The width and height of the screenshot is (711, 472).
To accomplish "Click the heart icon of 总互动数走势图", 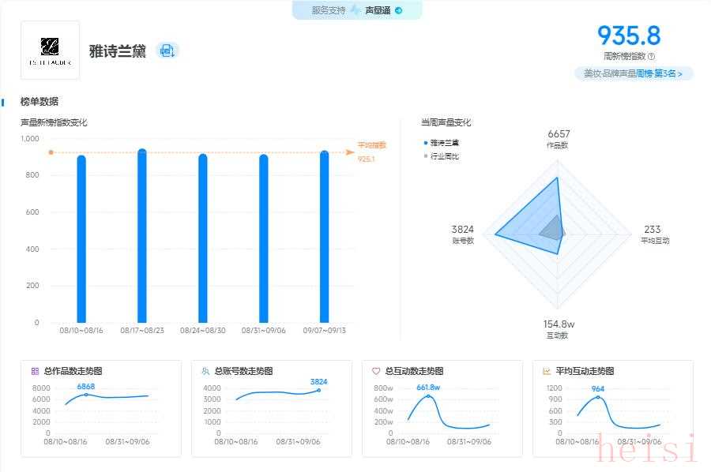I will (x=376, y=372).
